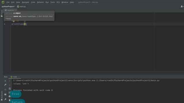Image resolution: width=184 pixels, height=103 pixels.
Task: Open the VCS menu
Action: [58, 2]
